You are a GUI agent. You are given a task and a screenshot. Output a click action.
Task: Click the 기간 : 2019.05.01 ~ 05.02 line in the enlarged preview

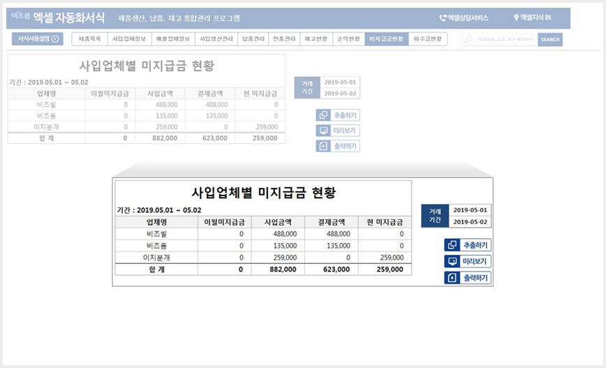click(x=159, y=210)
